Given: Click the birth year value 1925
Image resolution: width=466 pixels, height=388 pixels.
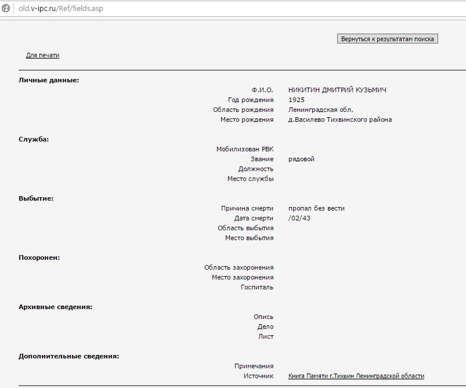Looking at the screenshot, I should coord(296,100).
